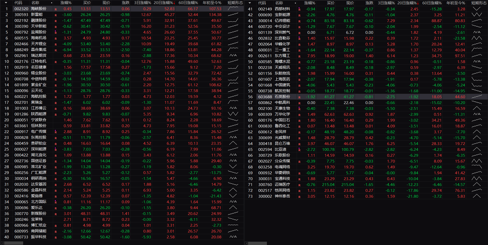Select stock name 天齐锂业 in the list
Image resolution: width=488 pixels, height=245 pixels.
[39, 44]
